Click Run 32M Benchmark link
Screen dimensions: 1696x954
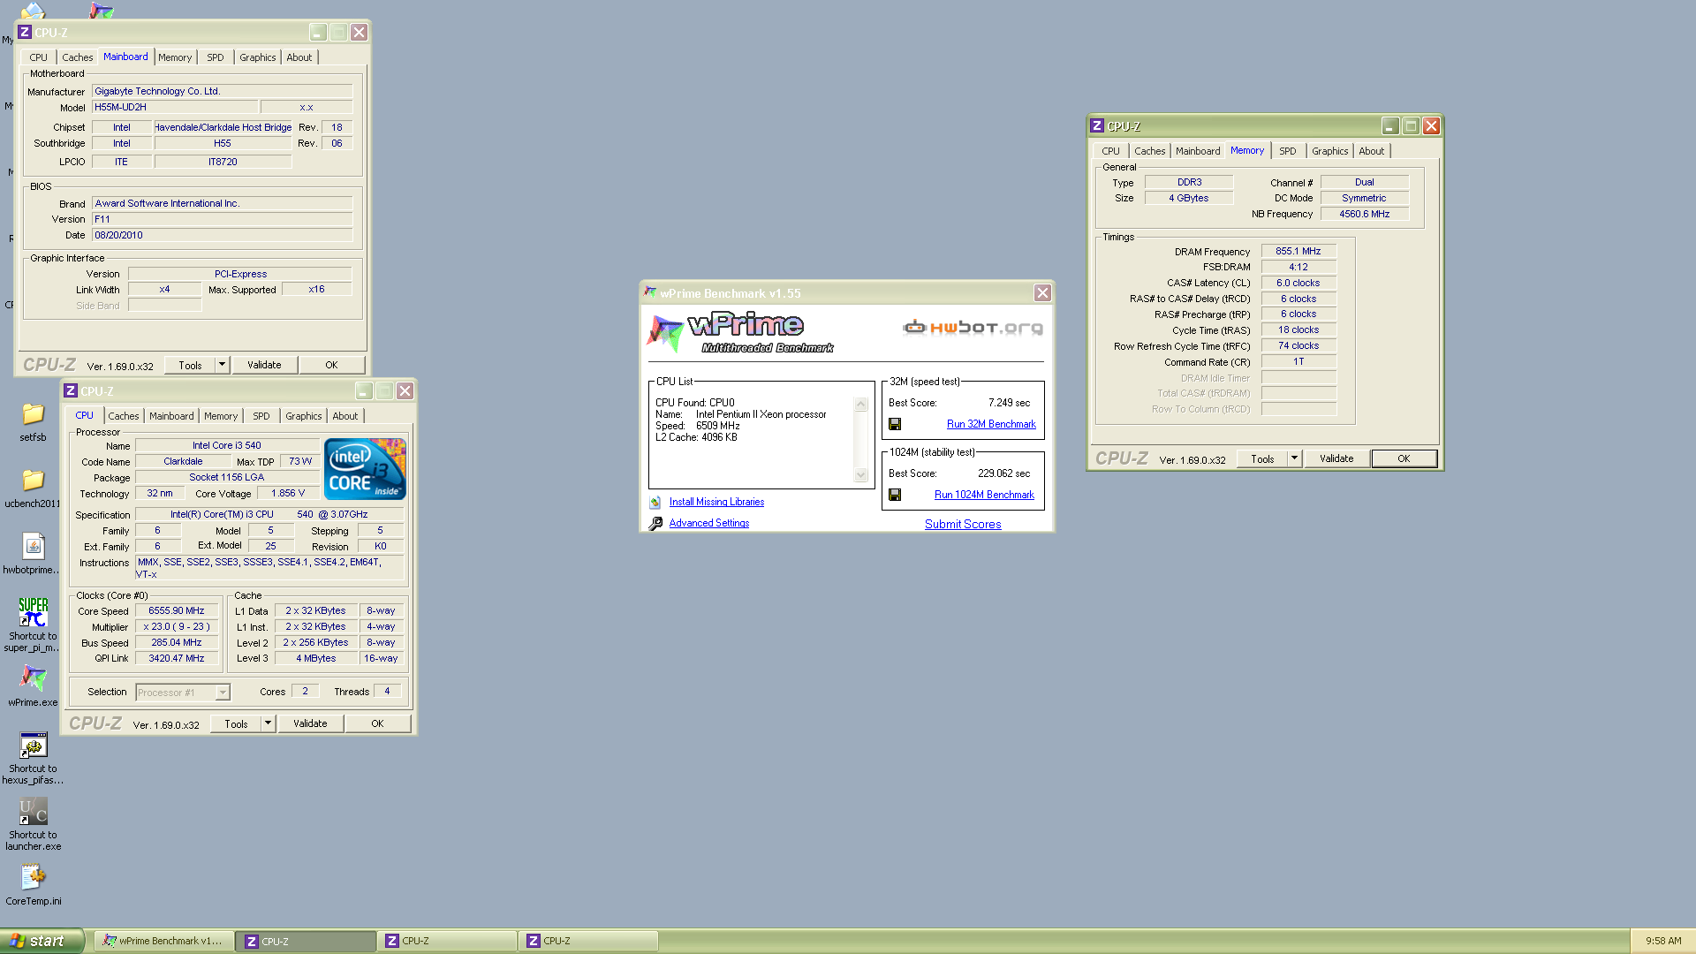[x=991, y=424]
